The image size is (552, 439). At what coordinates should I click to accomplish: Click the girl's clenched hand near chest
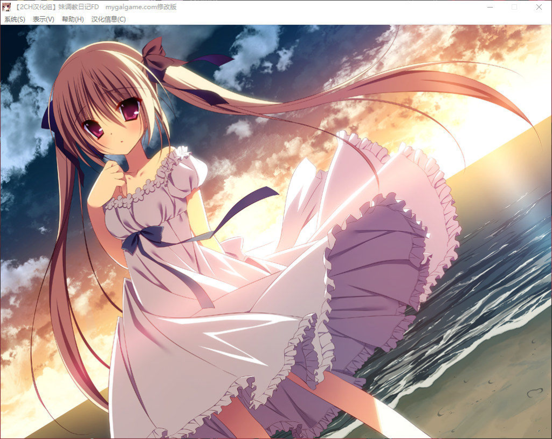[x=113, y=174]
